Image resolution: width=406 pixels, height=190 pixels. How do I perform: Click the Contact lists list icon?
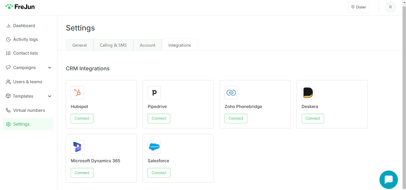click(x=8, y=53)
